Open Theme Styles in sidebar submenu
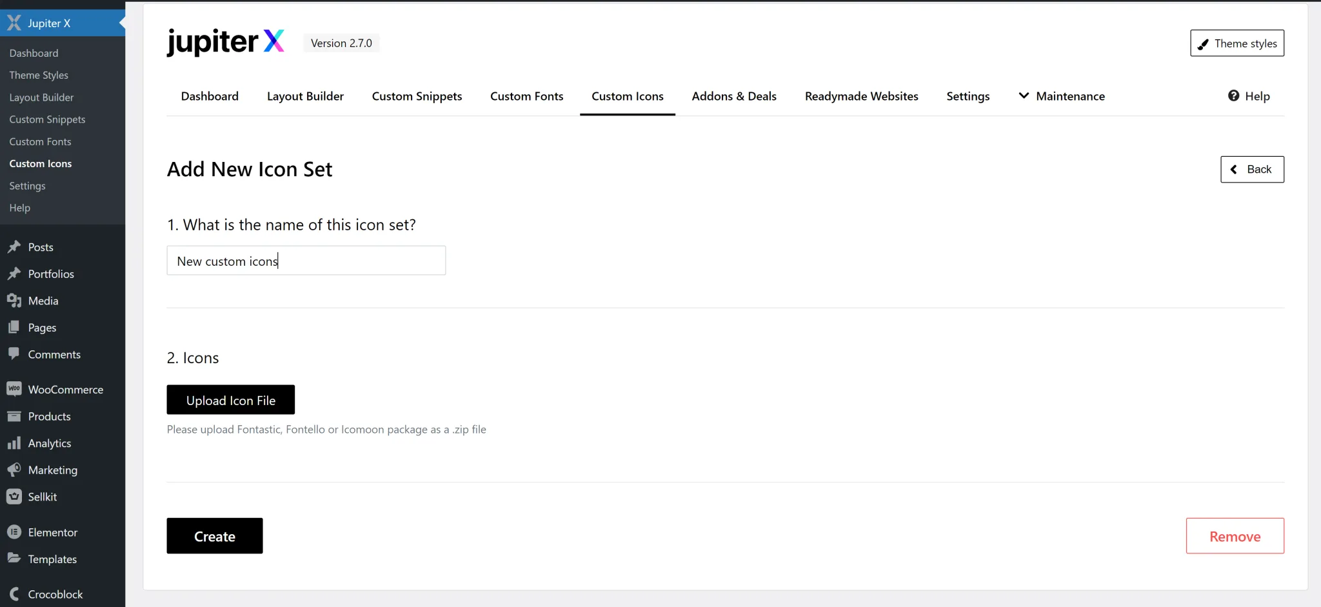1321x607 pixels. pos(39,75)
